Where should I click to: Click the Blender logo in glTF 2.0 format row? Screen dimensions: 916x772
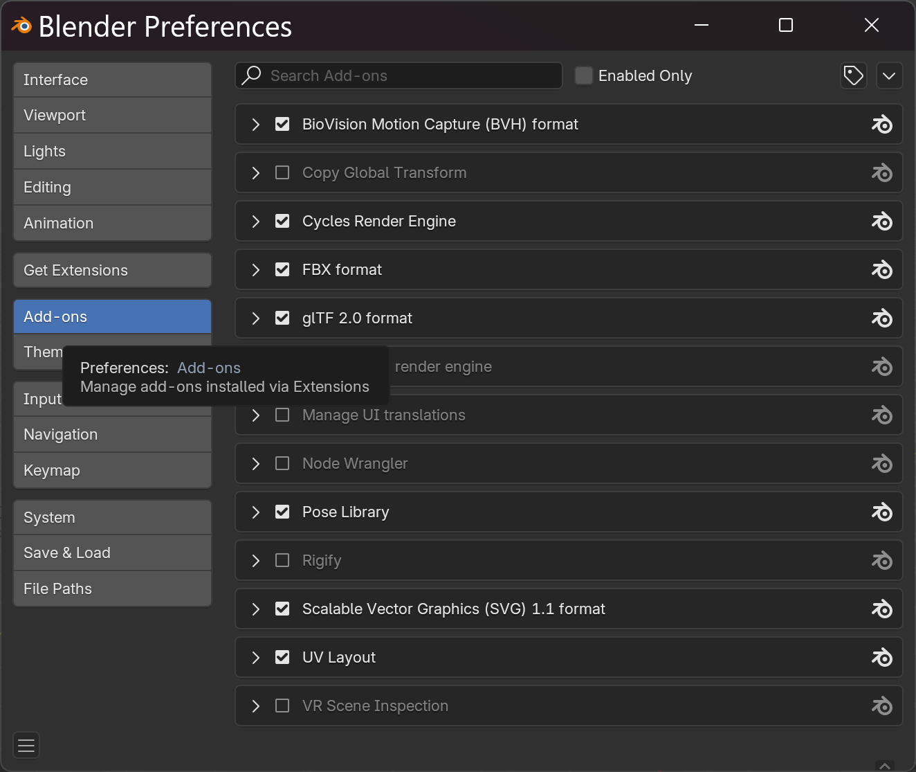click(881, 318)
